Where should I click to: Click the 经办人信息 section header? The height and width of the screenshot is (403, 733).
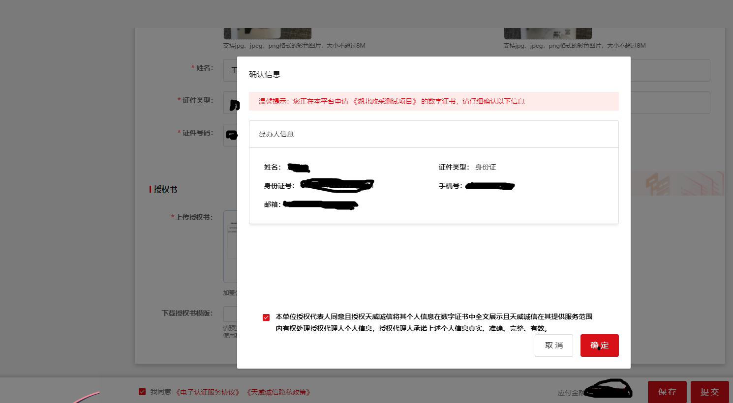[x=276, y=134]
